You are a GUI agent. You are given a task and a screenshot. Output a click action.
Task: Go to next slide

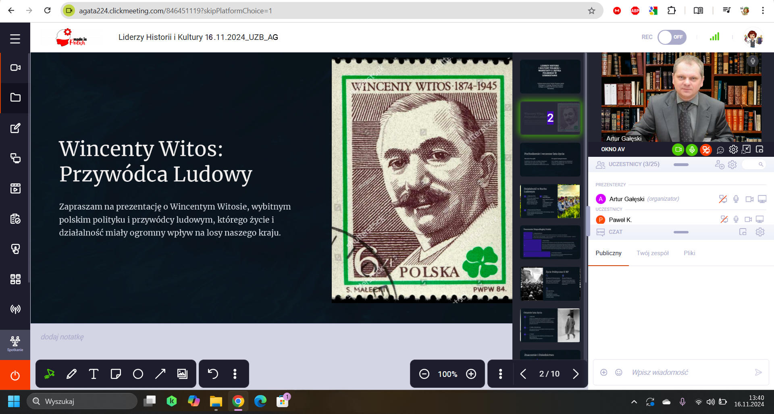tap(576, 374)
